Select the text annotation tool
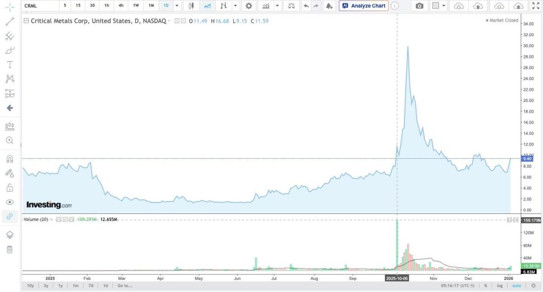Image resolution: width=543 pixels, height=292 pixels. click(10, 65)
